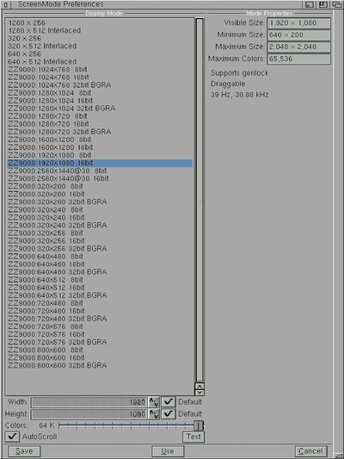344x459 pixels.
Task: Select ZZ9000:1920x1080 8bit mode
Action: (100, 155)
